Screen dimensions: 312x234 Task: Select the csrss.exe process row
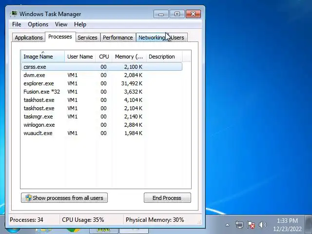point(101,67)
